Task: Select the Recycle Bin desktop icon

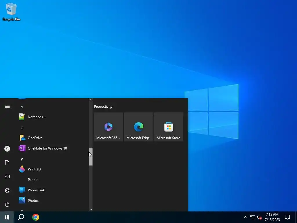Action: pyautogui.click(x=11, y=12)
